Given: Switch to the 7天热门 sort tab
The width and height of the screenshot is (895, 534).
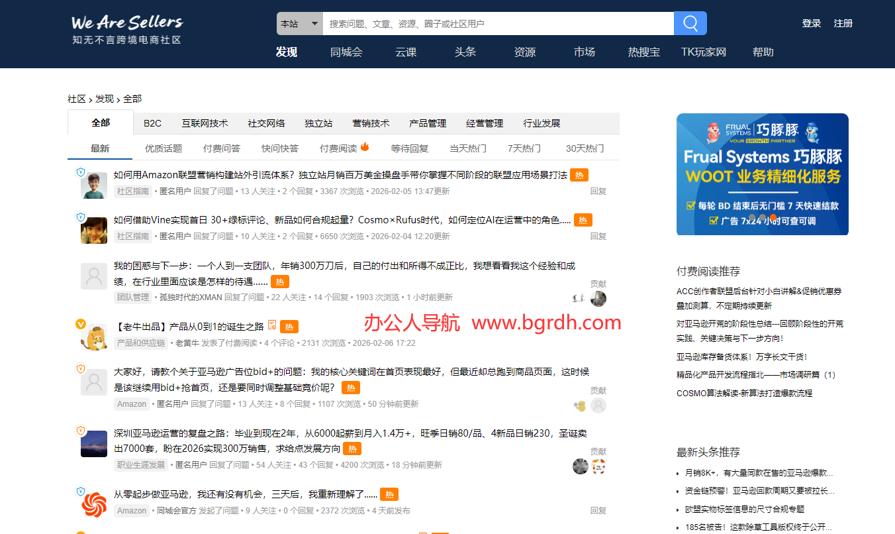Looking at the screenshot, I should click(524, 148).
